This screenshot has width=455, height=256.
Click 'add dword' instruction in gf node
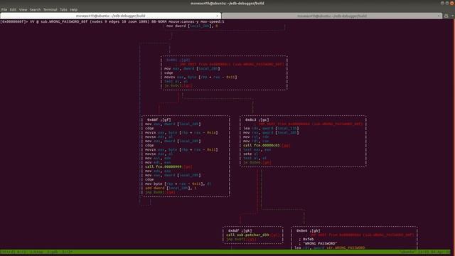click(171, 188)
